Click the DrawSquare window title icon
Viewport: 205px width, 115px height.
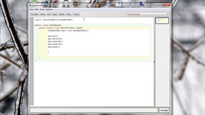(x=30, y=5)
